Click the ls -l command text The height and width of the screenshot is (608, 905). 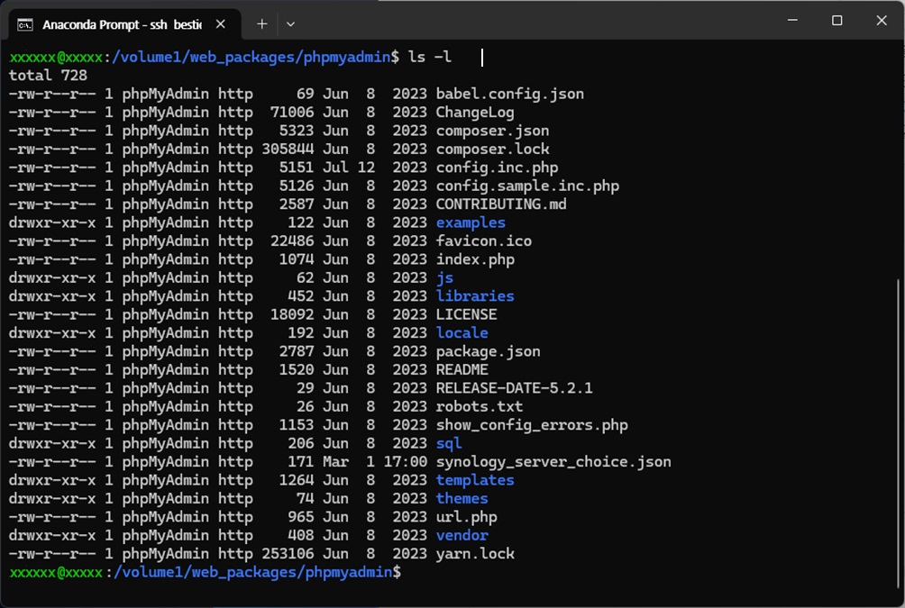click(x=430, y=58)
